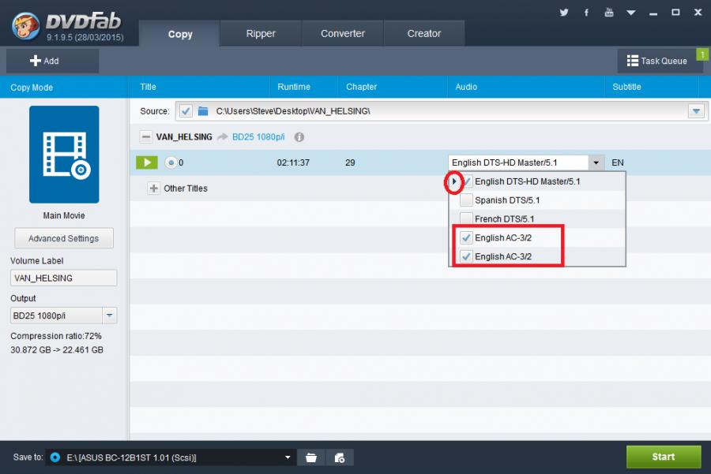Click the Main Movie mode icon
This screenshot has width=711, height=474.
click(64, 155)
